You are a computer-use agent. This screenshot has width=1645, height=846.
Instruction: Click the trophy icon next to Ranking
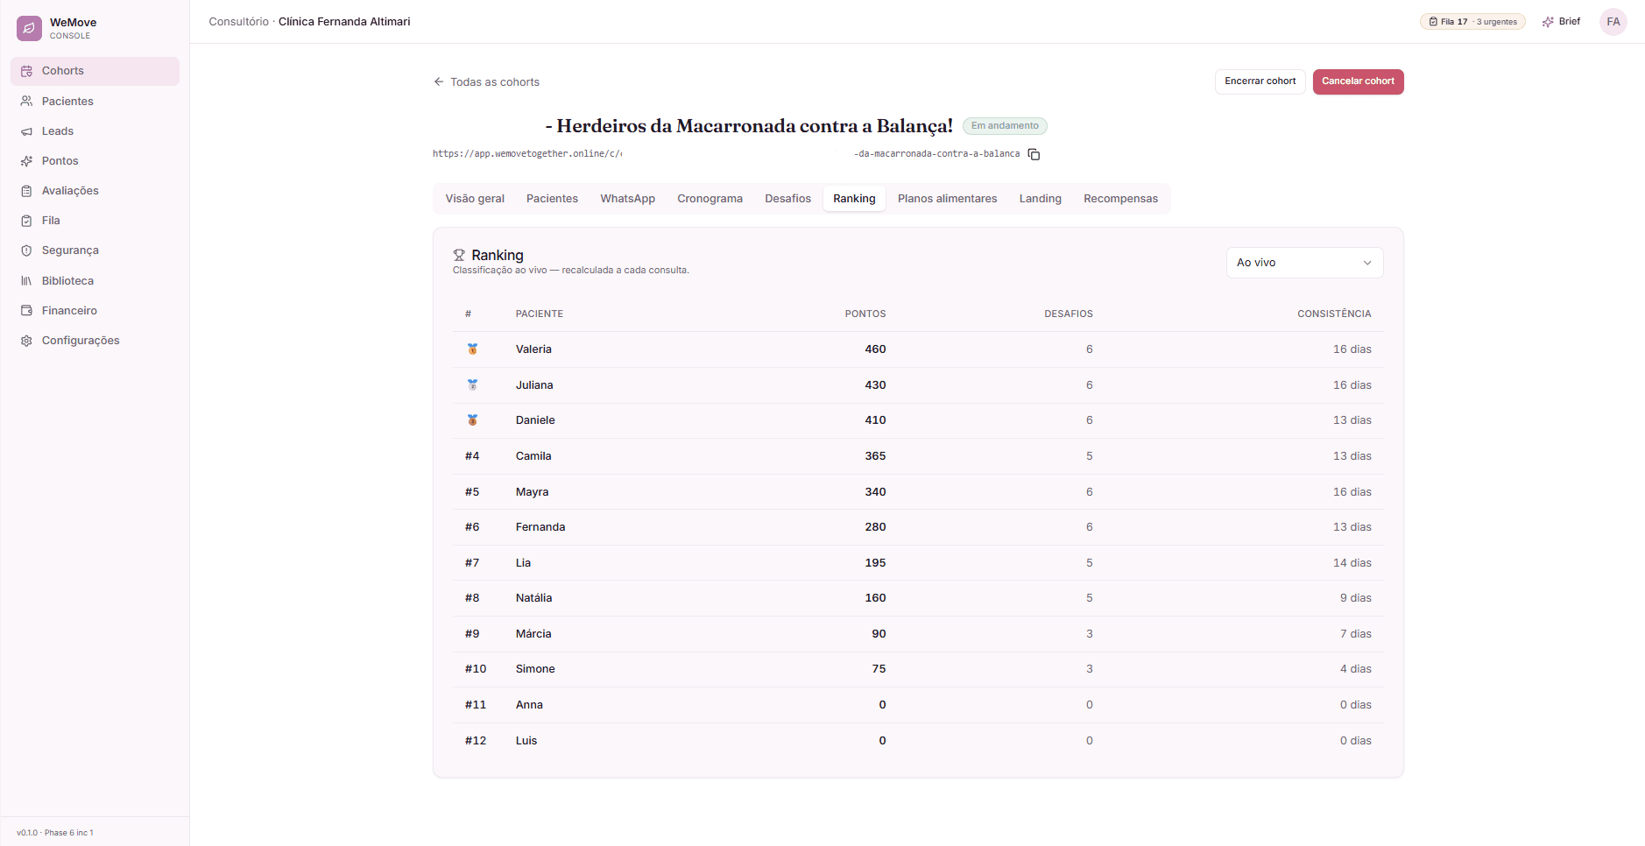pyautogui.click(x=459, y=256)
